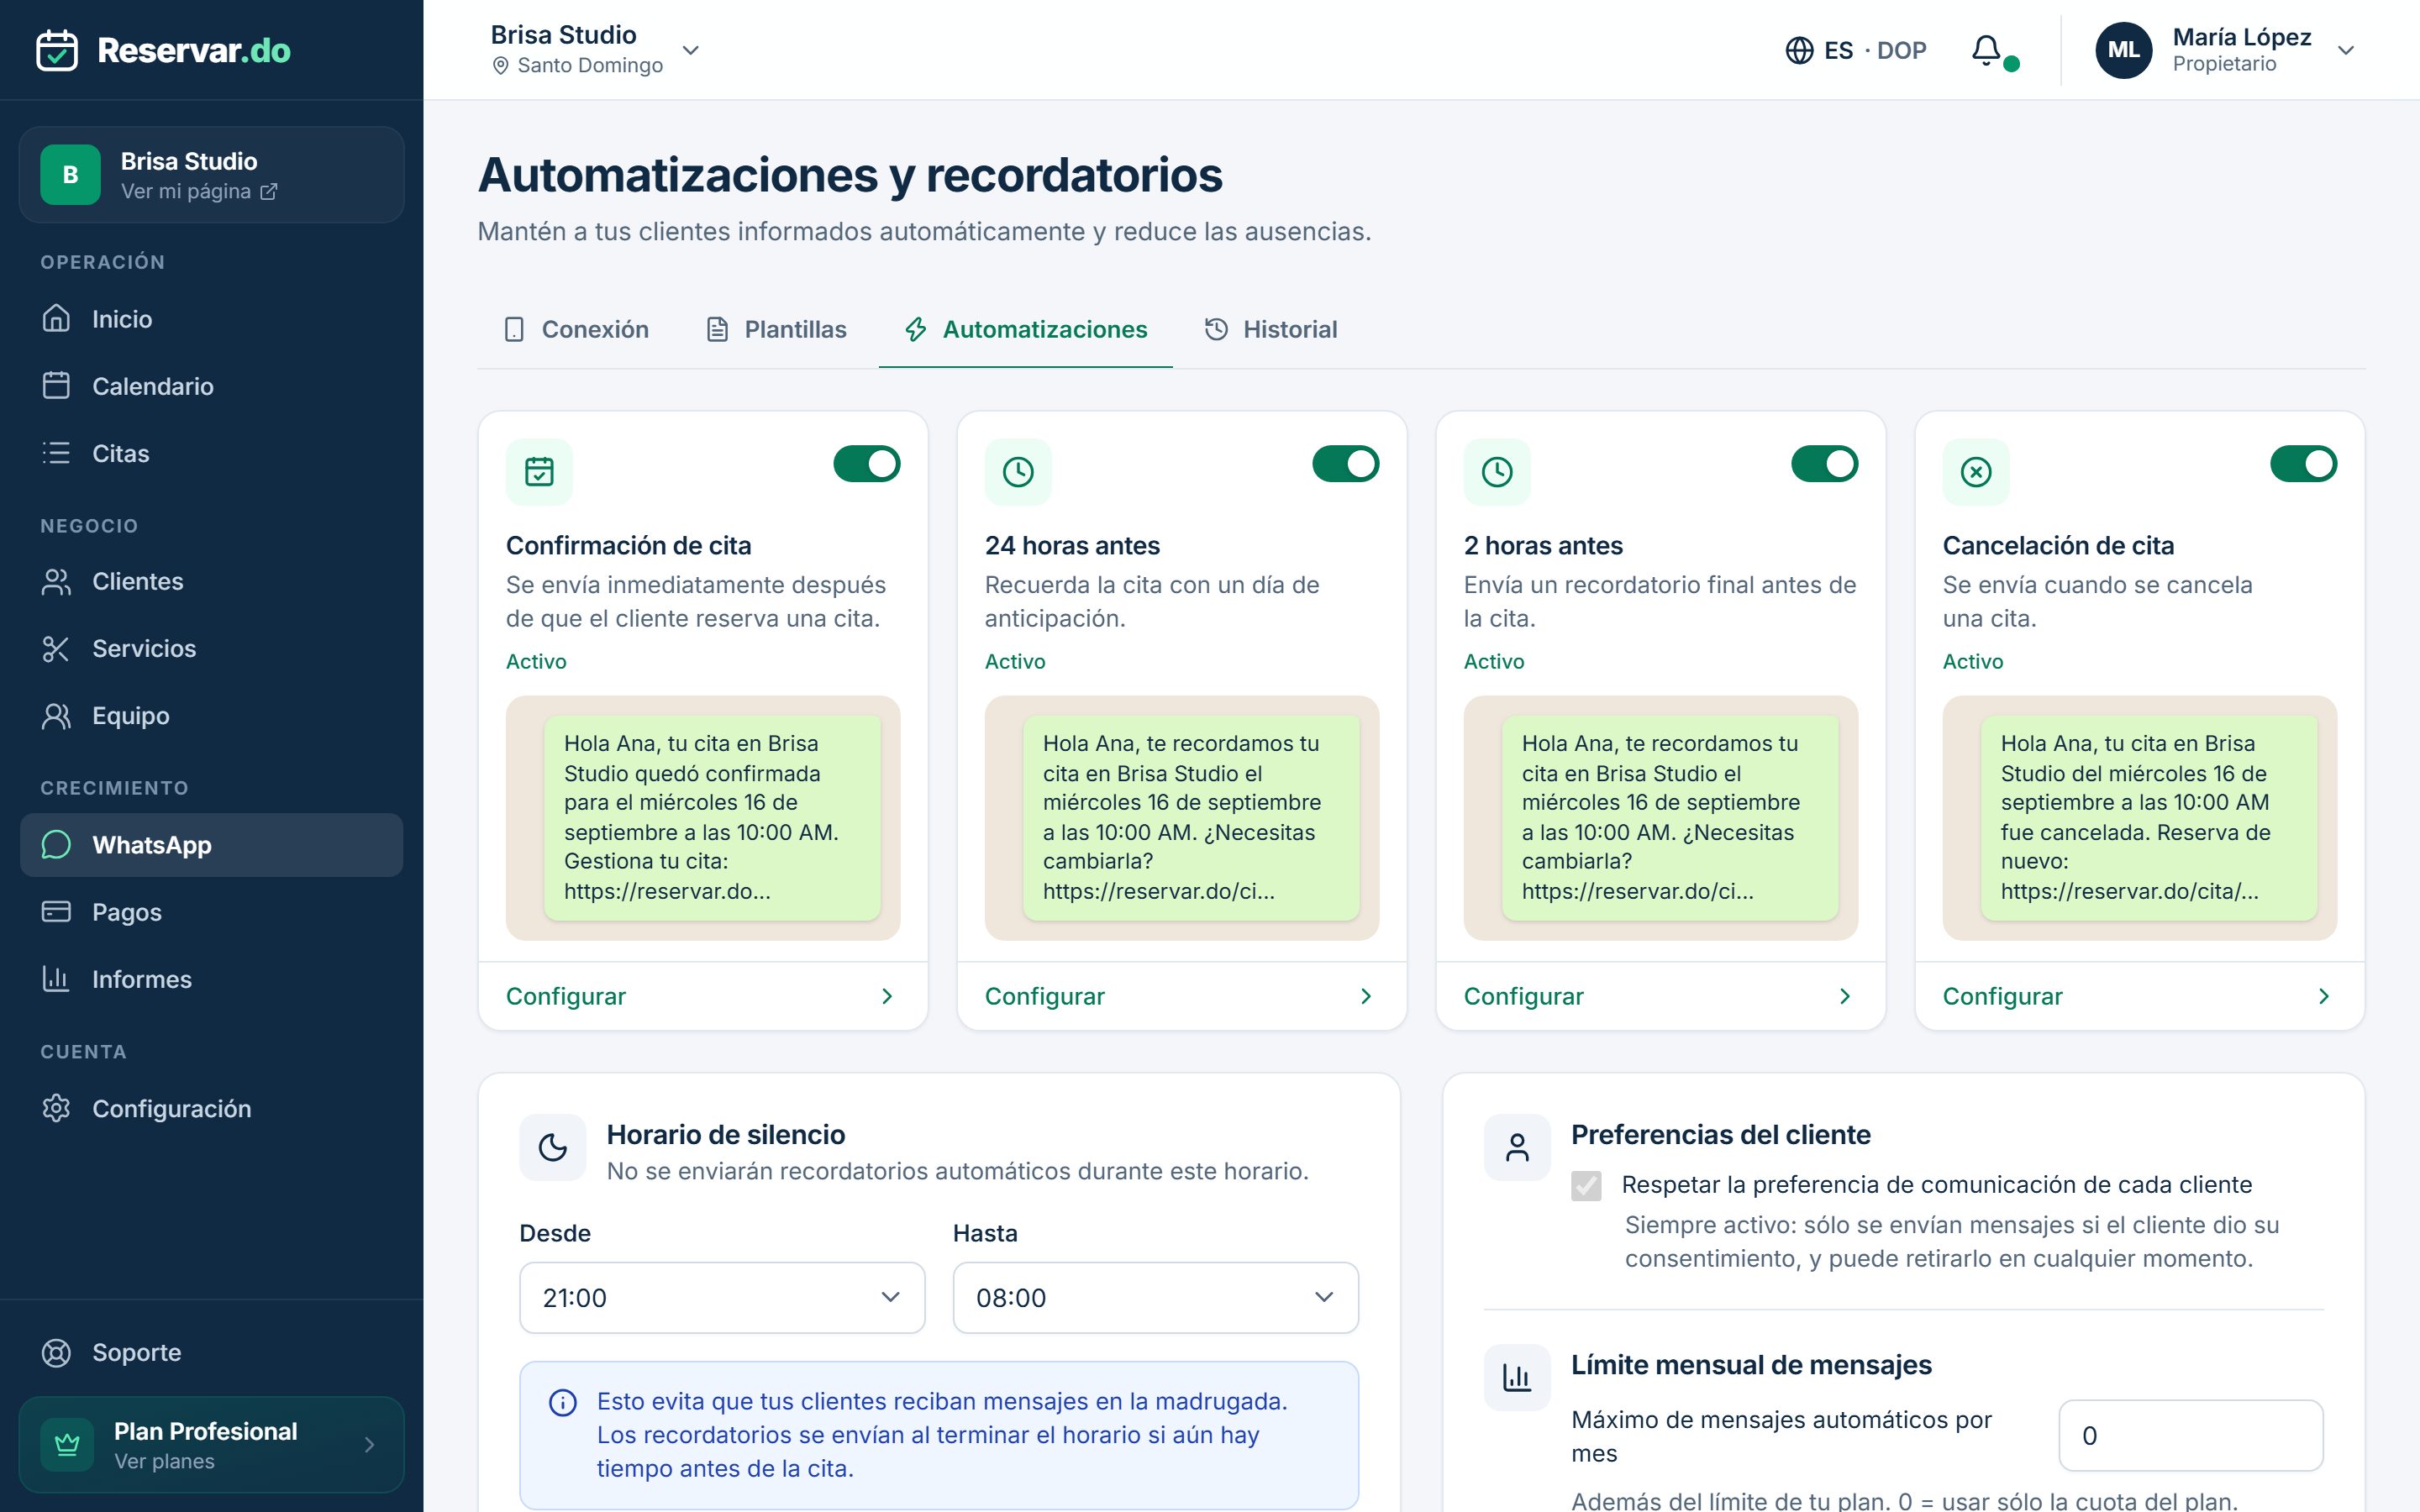The image size is (2420, 1512).
Task: Click the chevron next to Configurar for Cancelación de cita
Action: pyautogui.click(x=2324, y=996)
